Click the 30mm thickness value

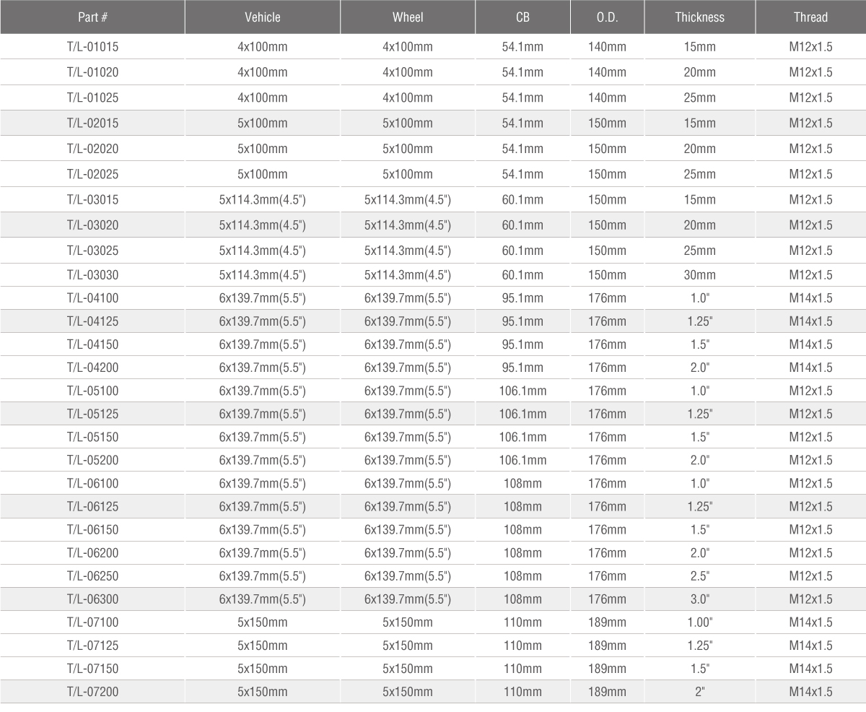click(x=699, y=275)
